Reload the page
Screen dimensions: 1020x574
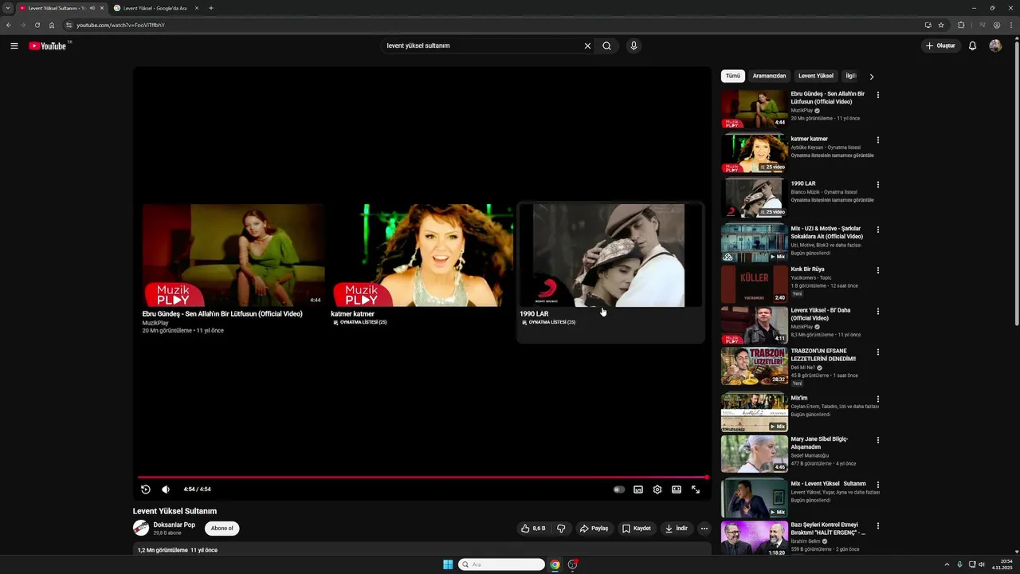[37, 25]
